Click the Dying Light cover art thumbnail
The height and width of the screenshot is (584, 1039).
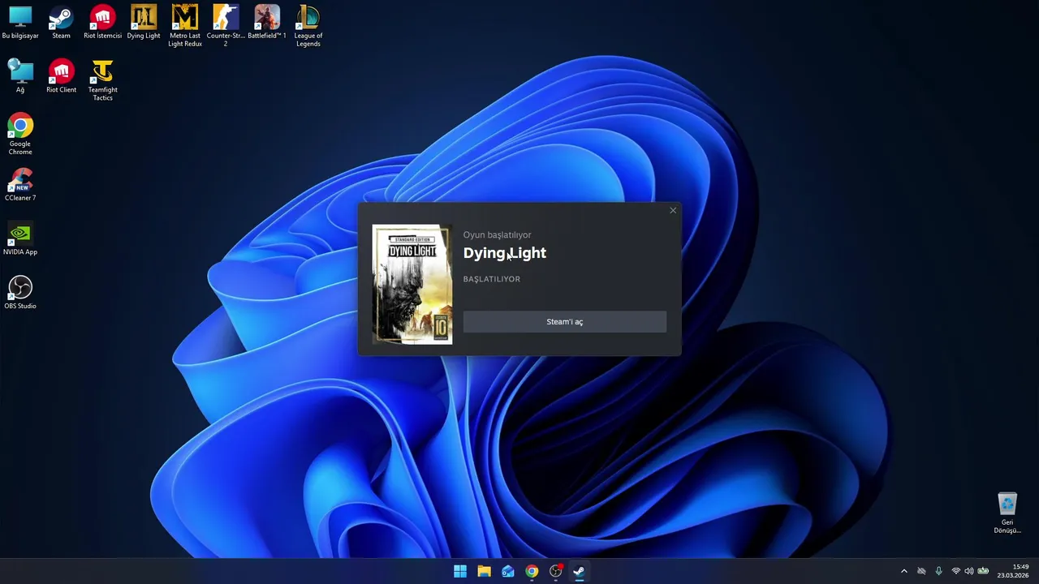point(412,285)
